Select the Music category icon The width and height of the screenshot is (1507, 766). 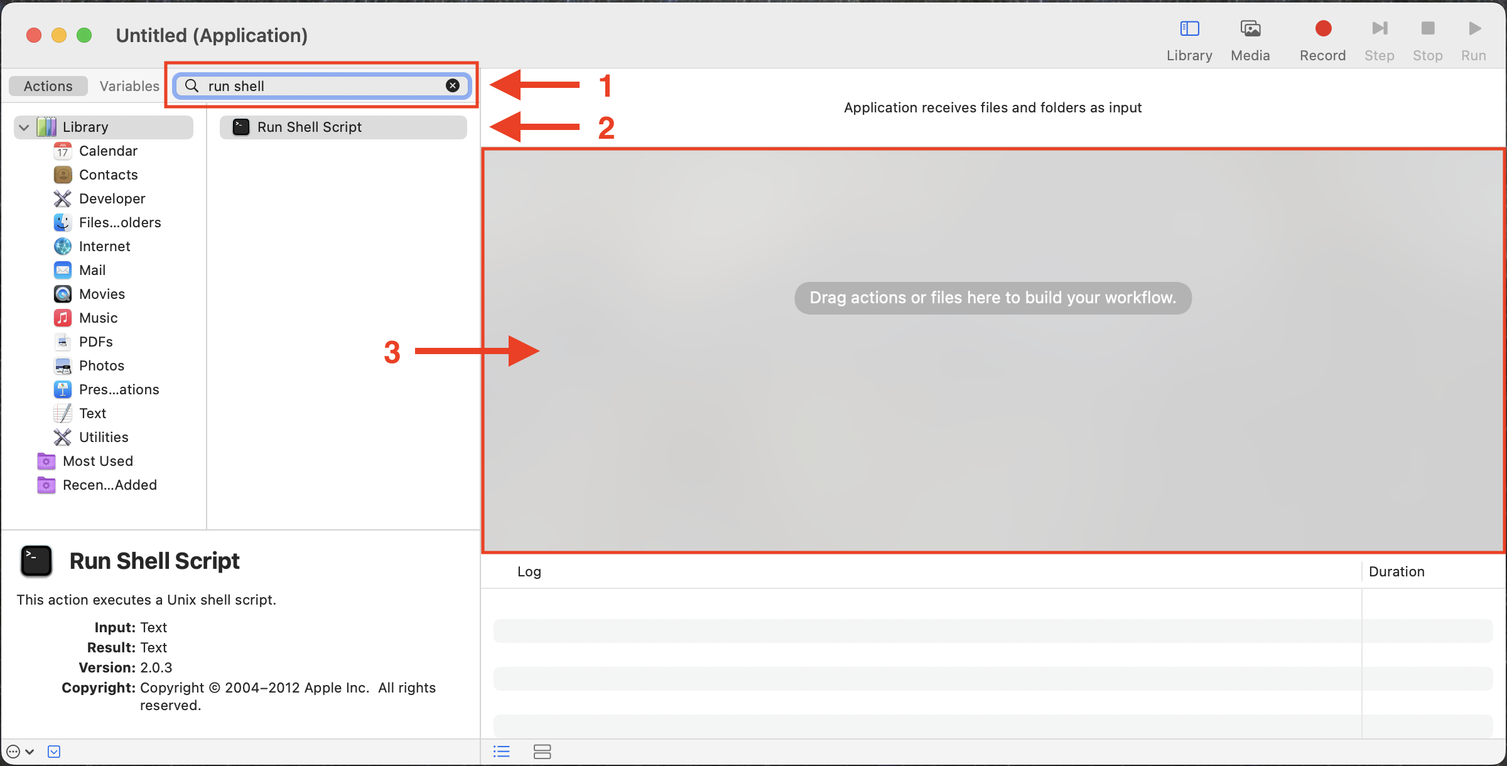(x=63, y=318)
